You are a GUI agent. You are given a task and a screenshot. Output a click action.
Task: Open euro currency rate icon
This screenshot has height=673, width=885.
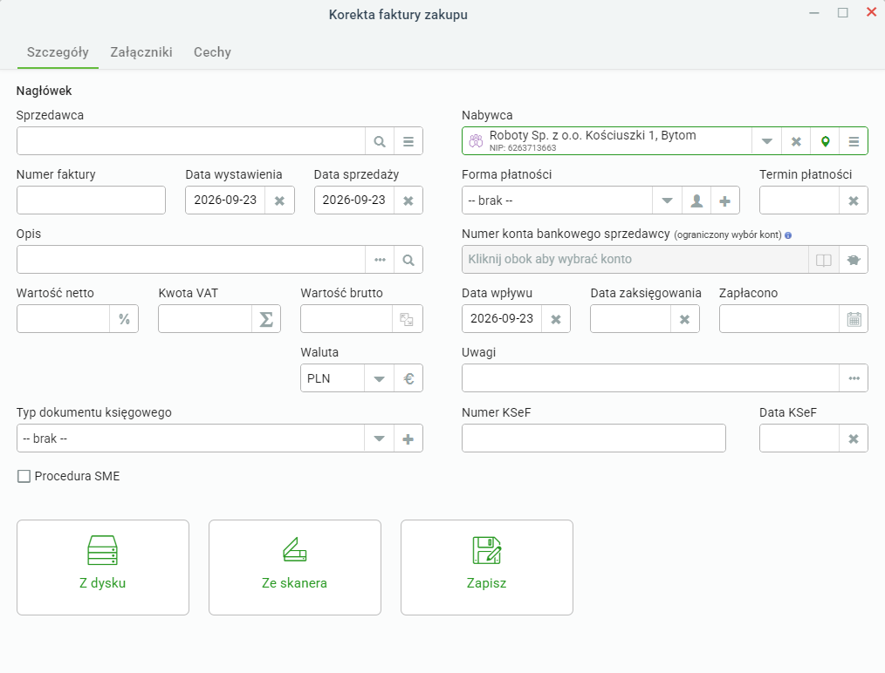click(x=408, y=378)
